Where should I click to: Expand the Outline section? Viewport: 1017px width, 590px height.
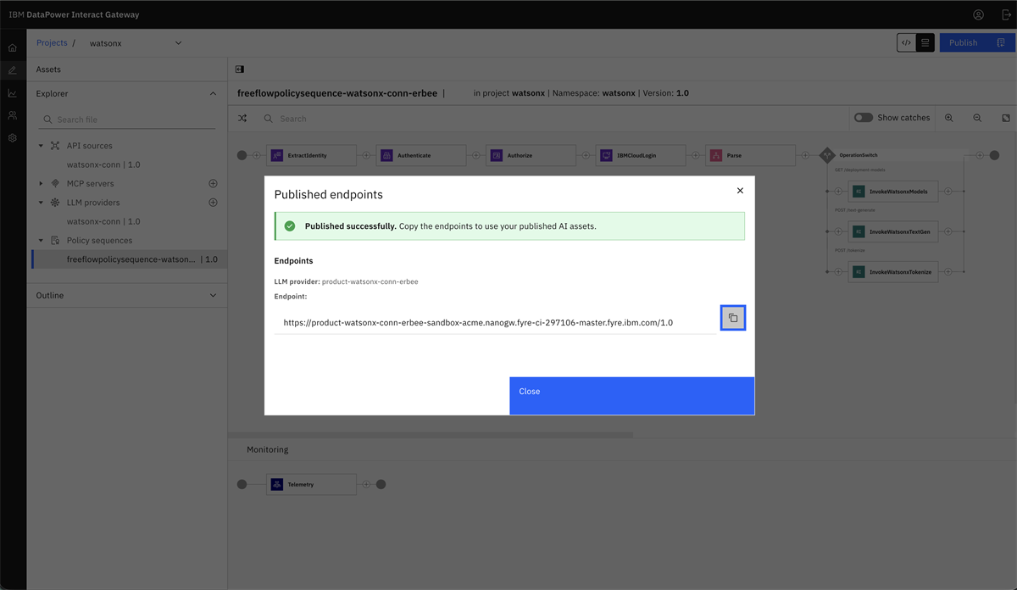(x=213, y=295)
